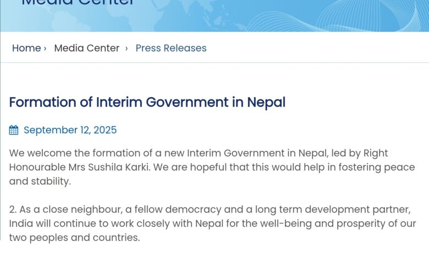Image resolution: width=429 pixels, height=258 pixels.
Task: Click the September 12, 2025 date text
Action: pyautogui.click(x=70, y=130)
